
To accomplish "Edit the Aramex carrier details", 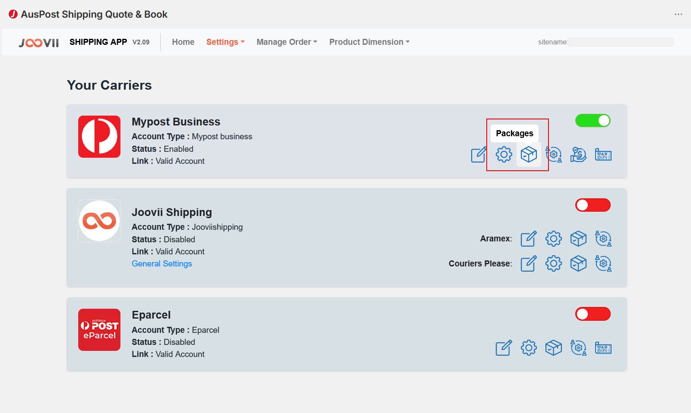I will click(x=528, y=238).
